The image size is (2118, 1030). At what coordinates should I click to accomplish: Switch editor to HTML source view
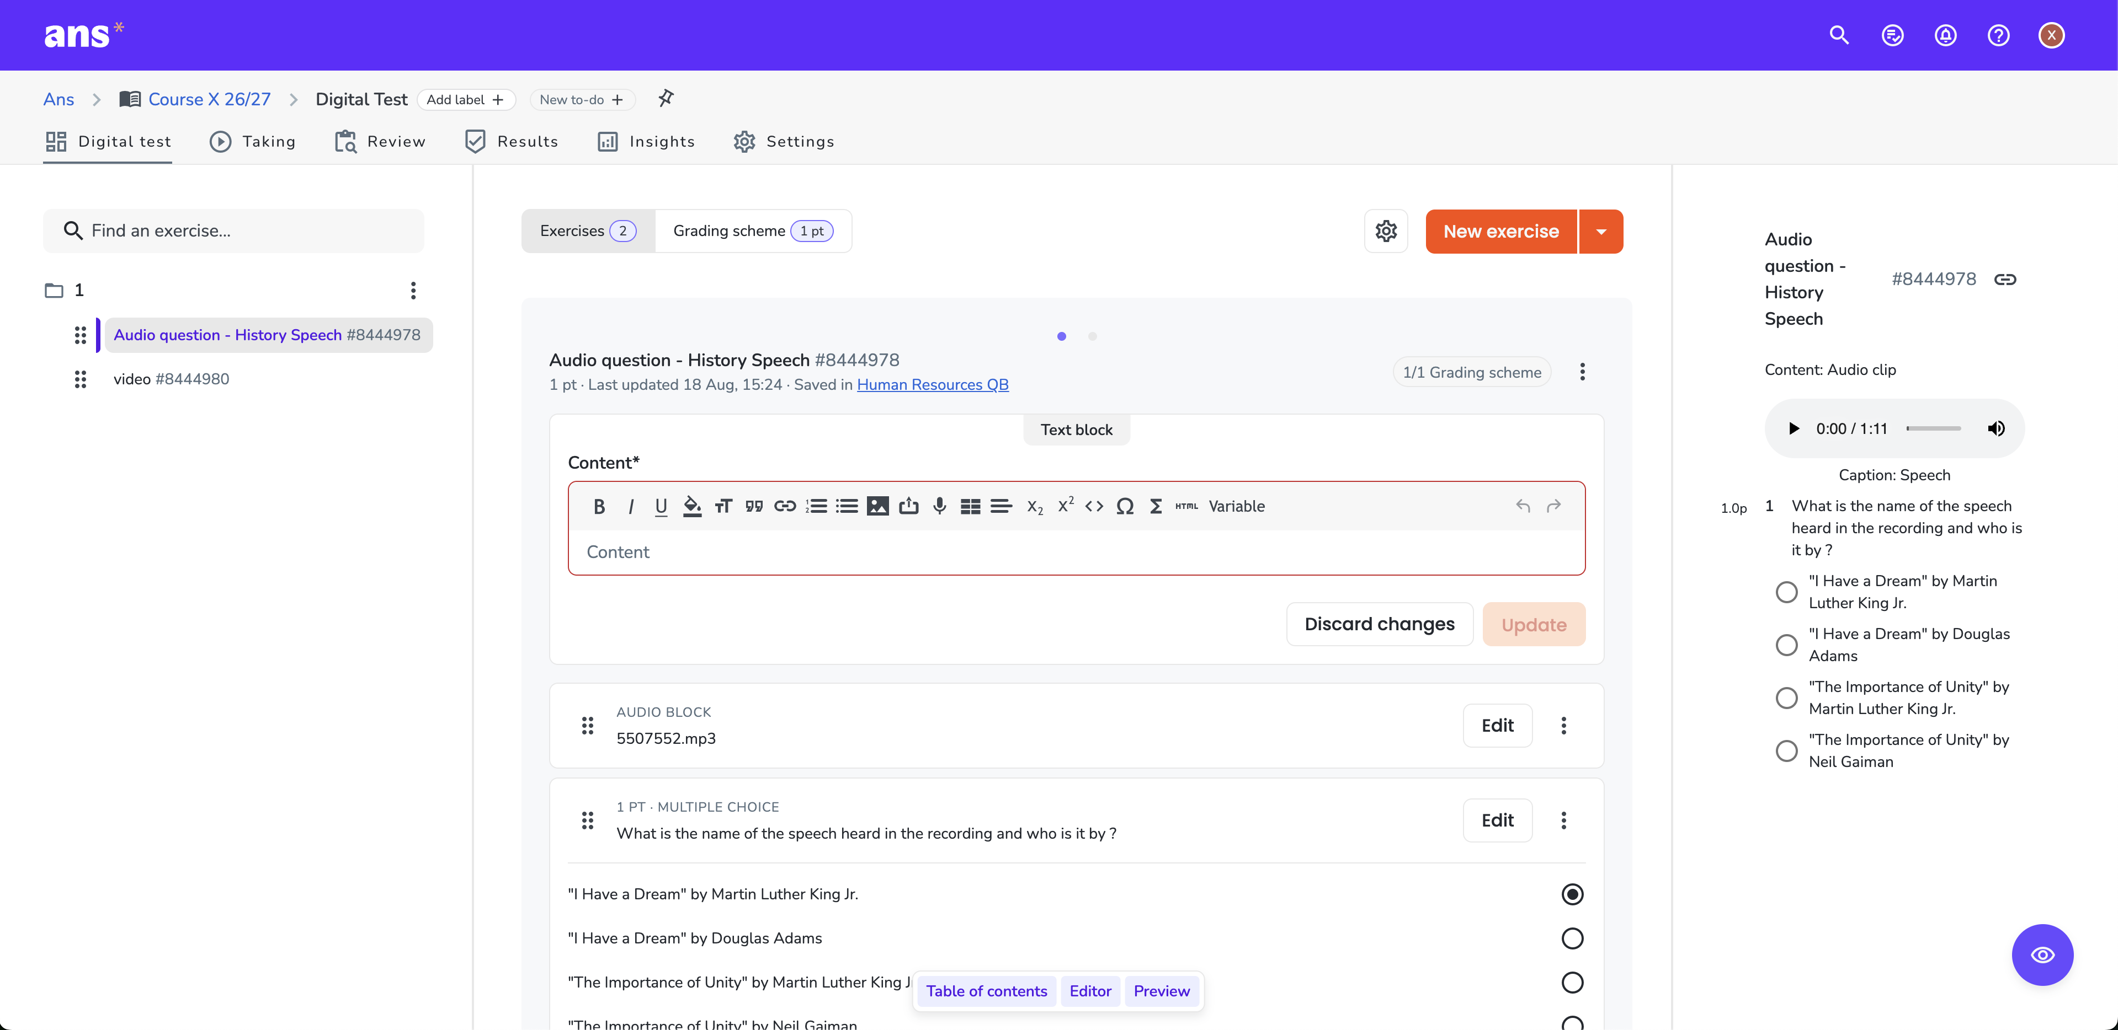click(1186, 506)
